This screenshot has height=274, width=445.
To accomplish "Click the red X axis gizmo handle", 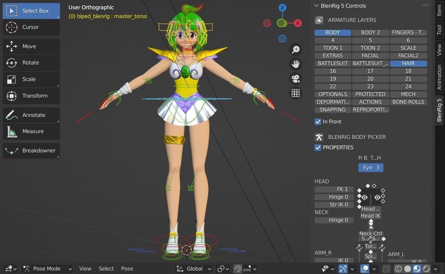I will (x=298, y=23).
